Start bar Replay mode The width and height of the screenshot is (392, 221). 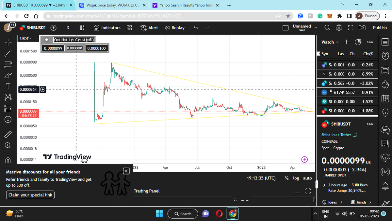[x=175, y=28]
